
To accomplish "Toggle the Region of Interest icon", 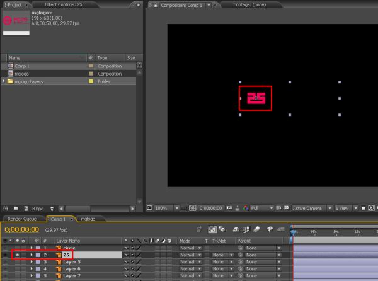I will [x=278, y=208].
